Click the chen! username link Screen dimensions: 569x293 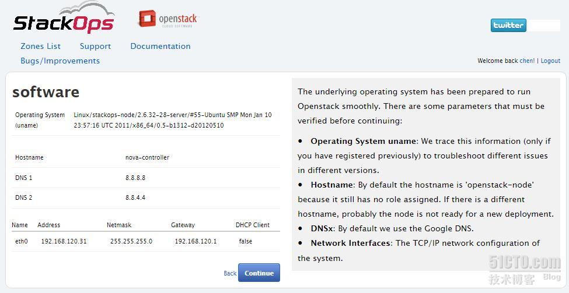click(527, 61)
